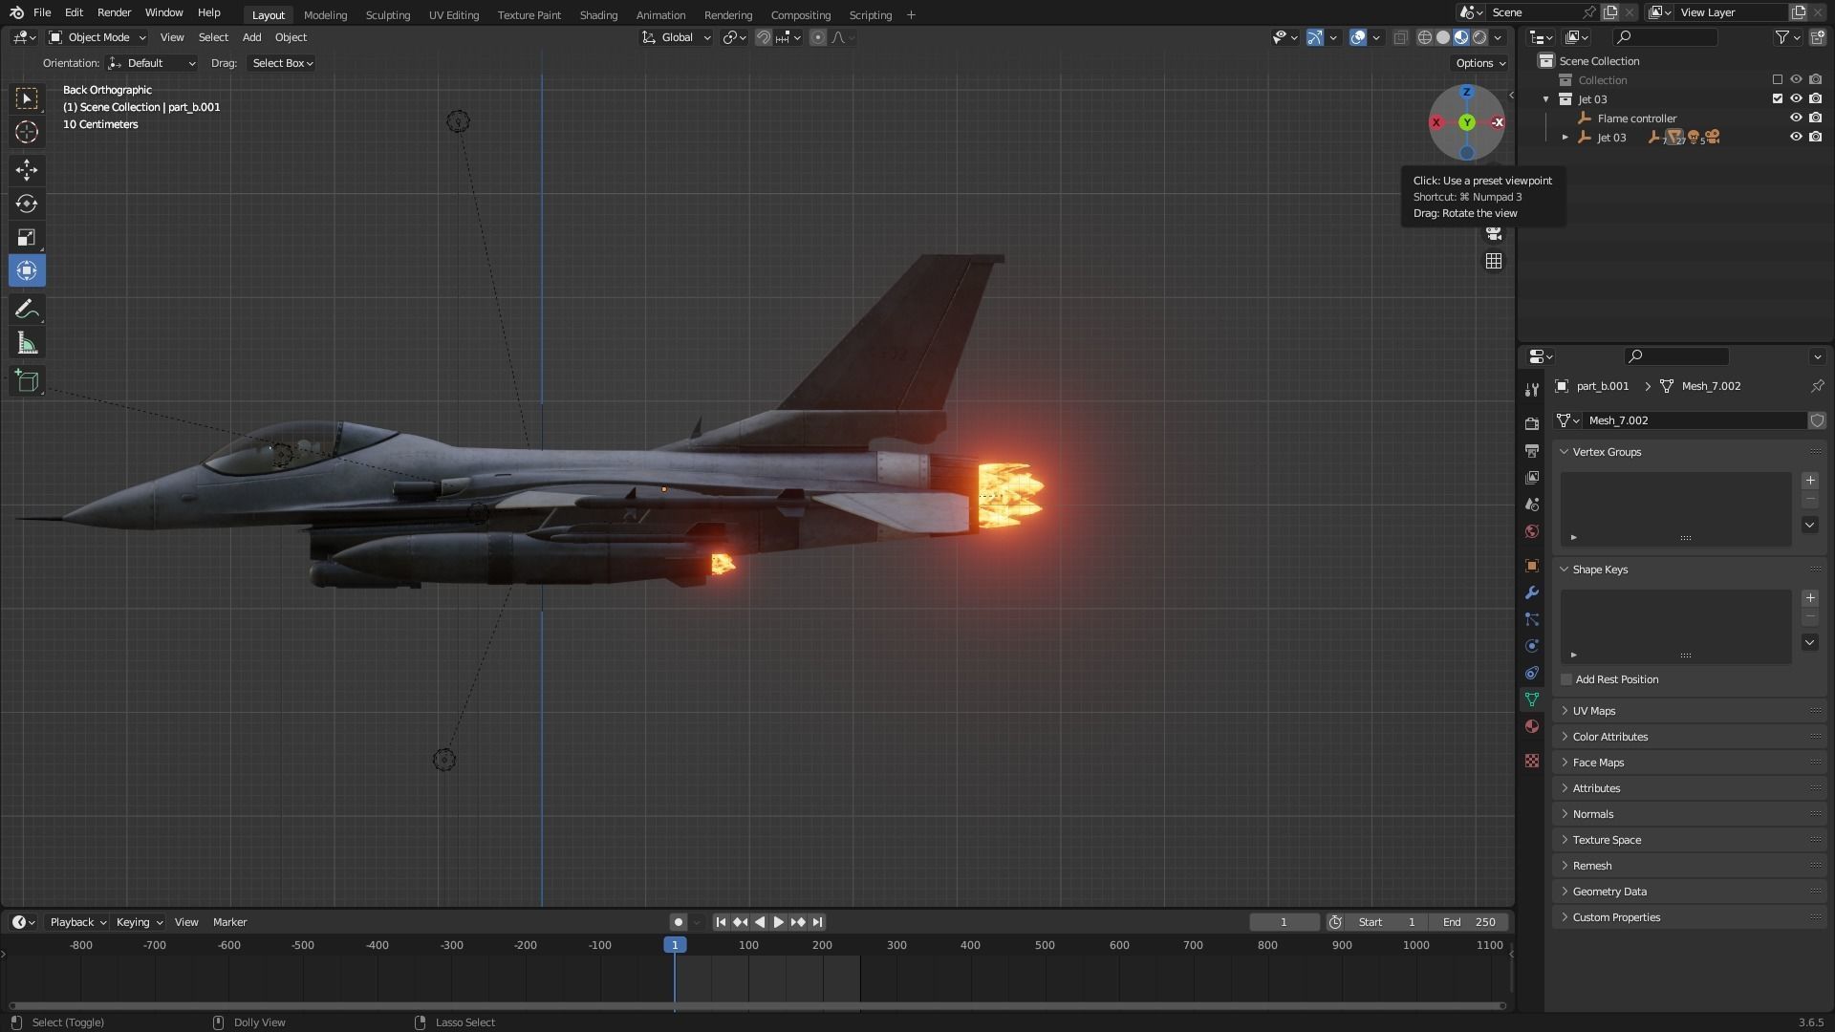Select the Measure tool

(27, 343)
